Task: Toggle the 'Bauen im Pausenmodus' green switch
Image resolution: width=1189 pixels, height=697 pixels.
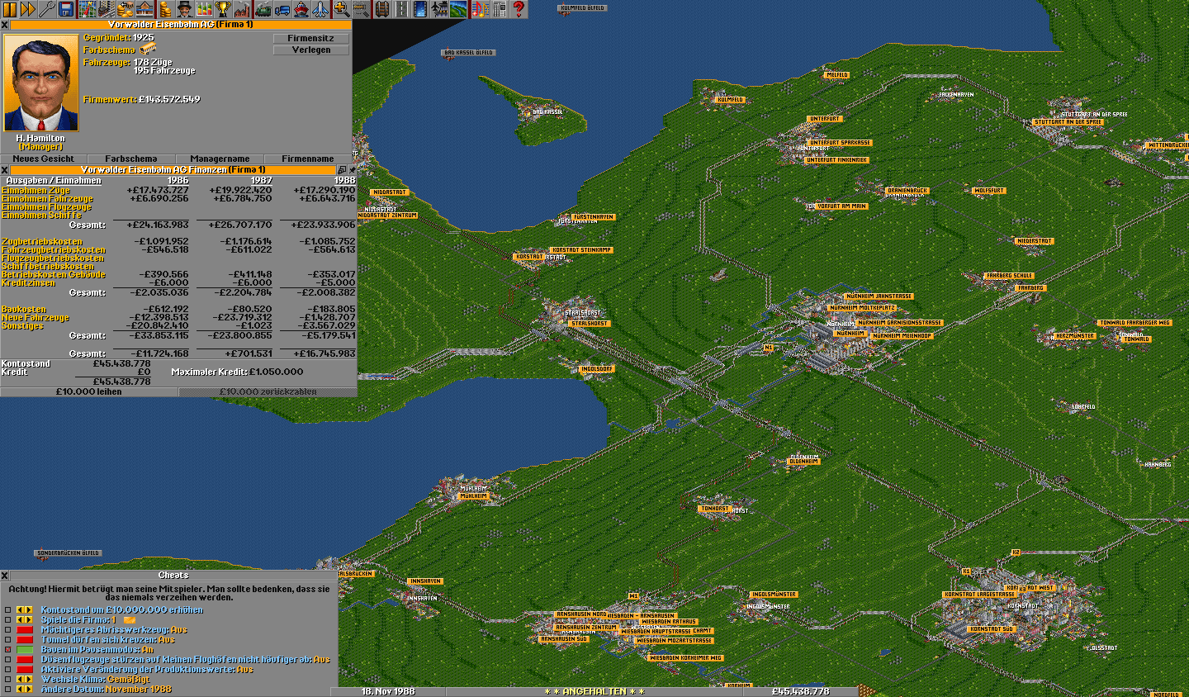Action: (25, 650)
